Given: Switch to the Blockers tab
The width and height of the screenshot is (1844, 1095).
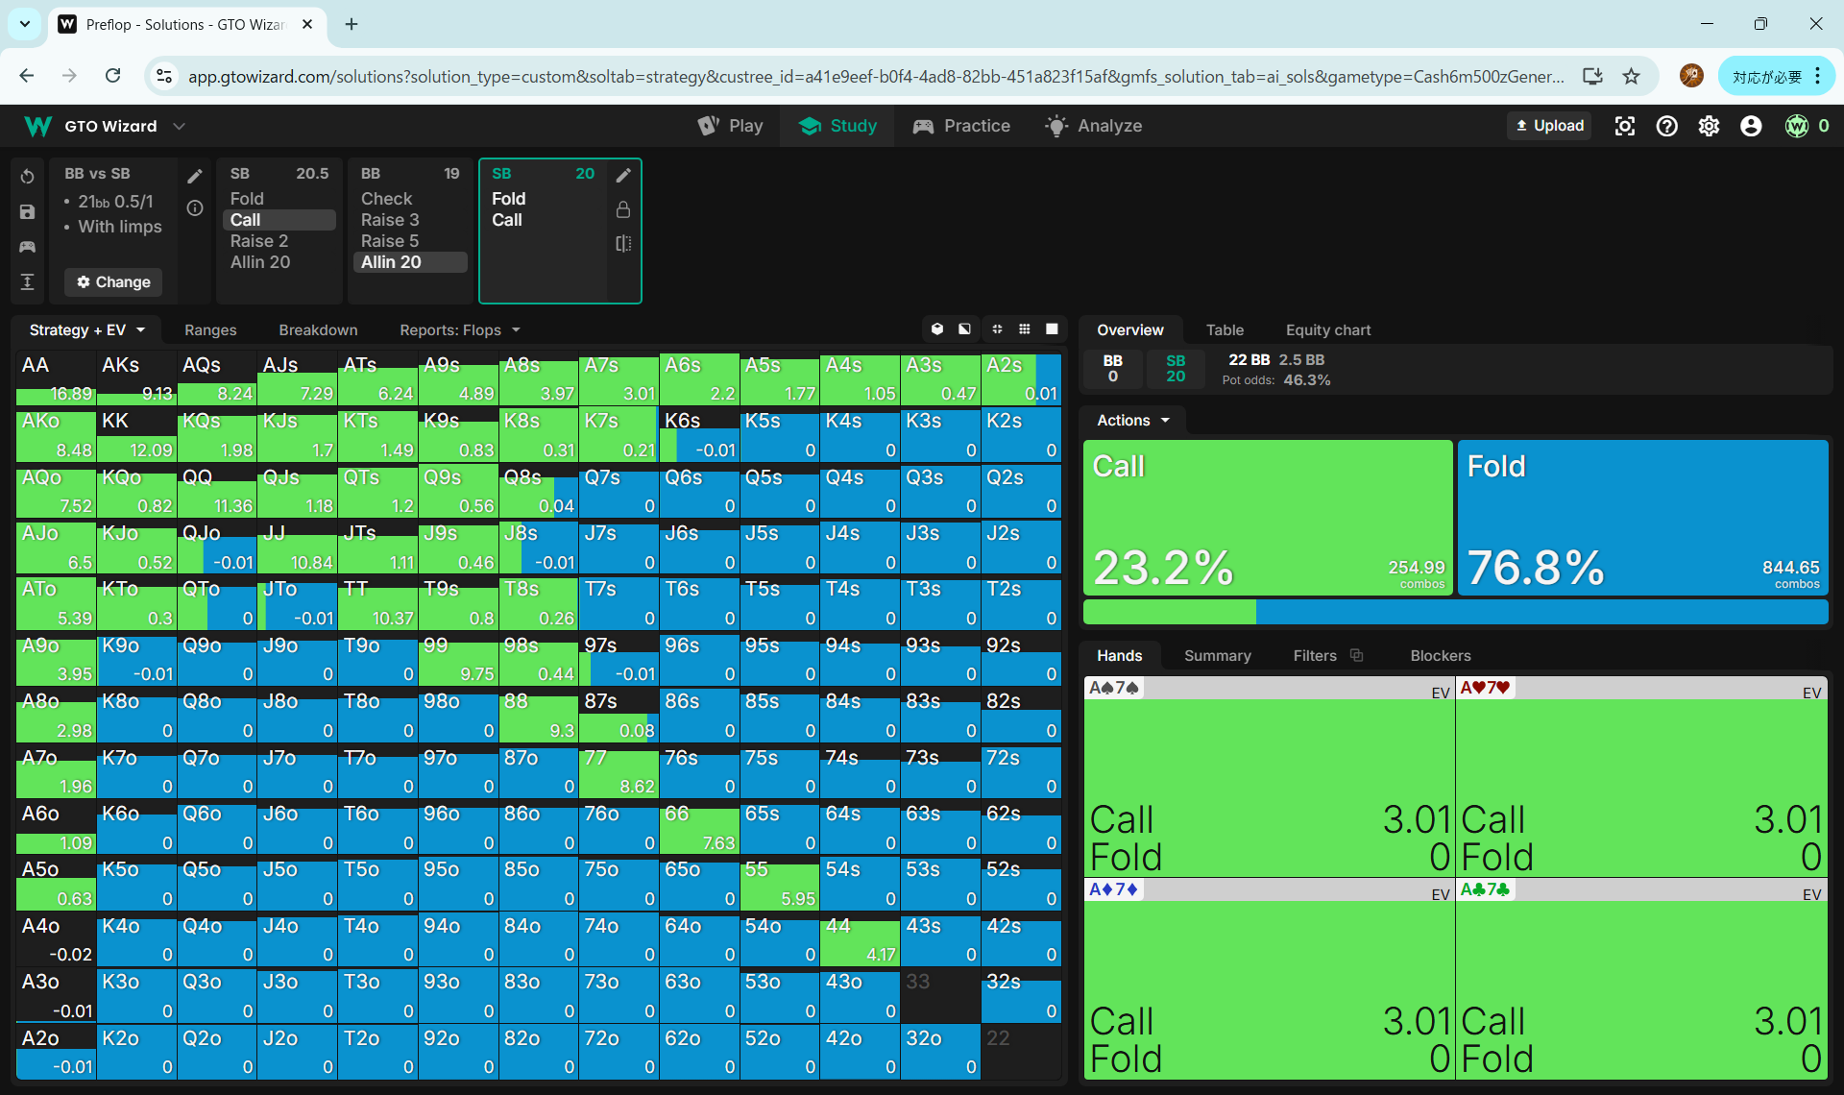Looking at the screenshot, I should coord(1440,655).
